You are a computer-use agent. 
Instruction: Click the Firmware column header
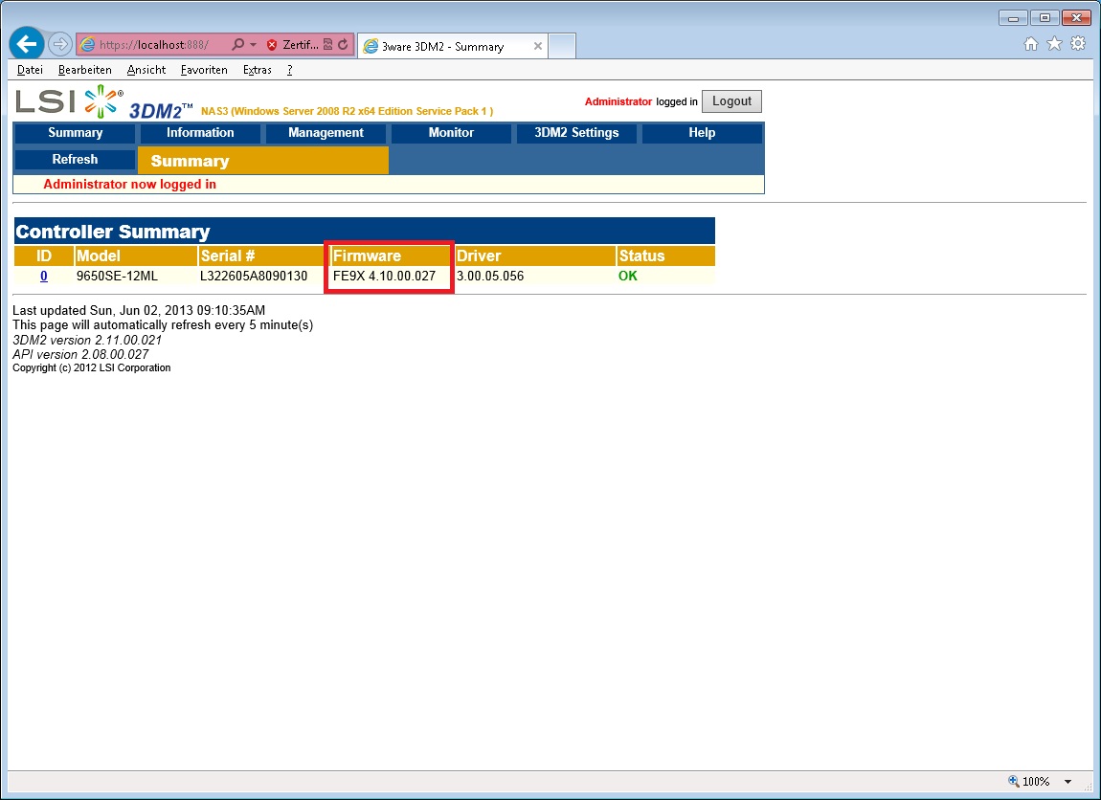389,256
